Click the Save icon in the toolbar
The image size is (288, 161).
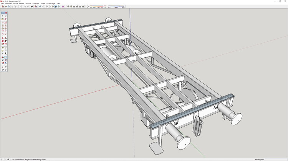coord(8,7)
